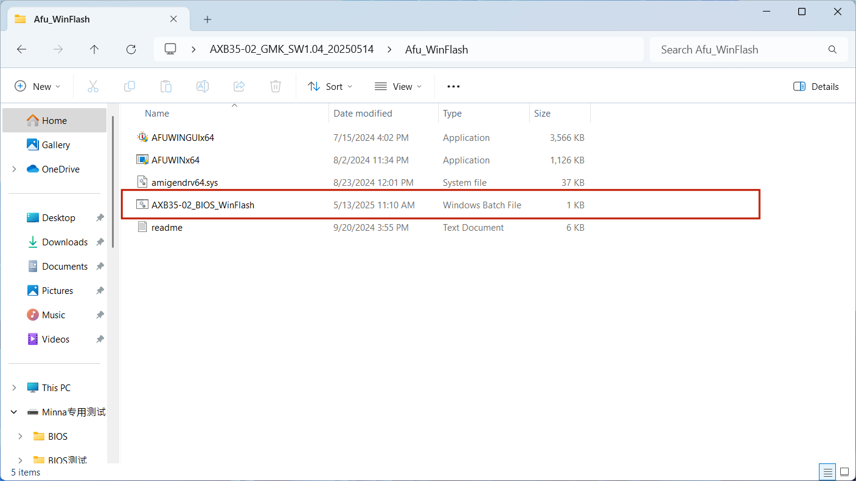This screenshot has width=856, height=481.
Task: Switch to large thumbnails view layout
Action: click(844, 472)
